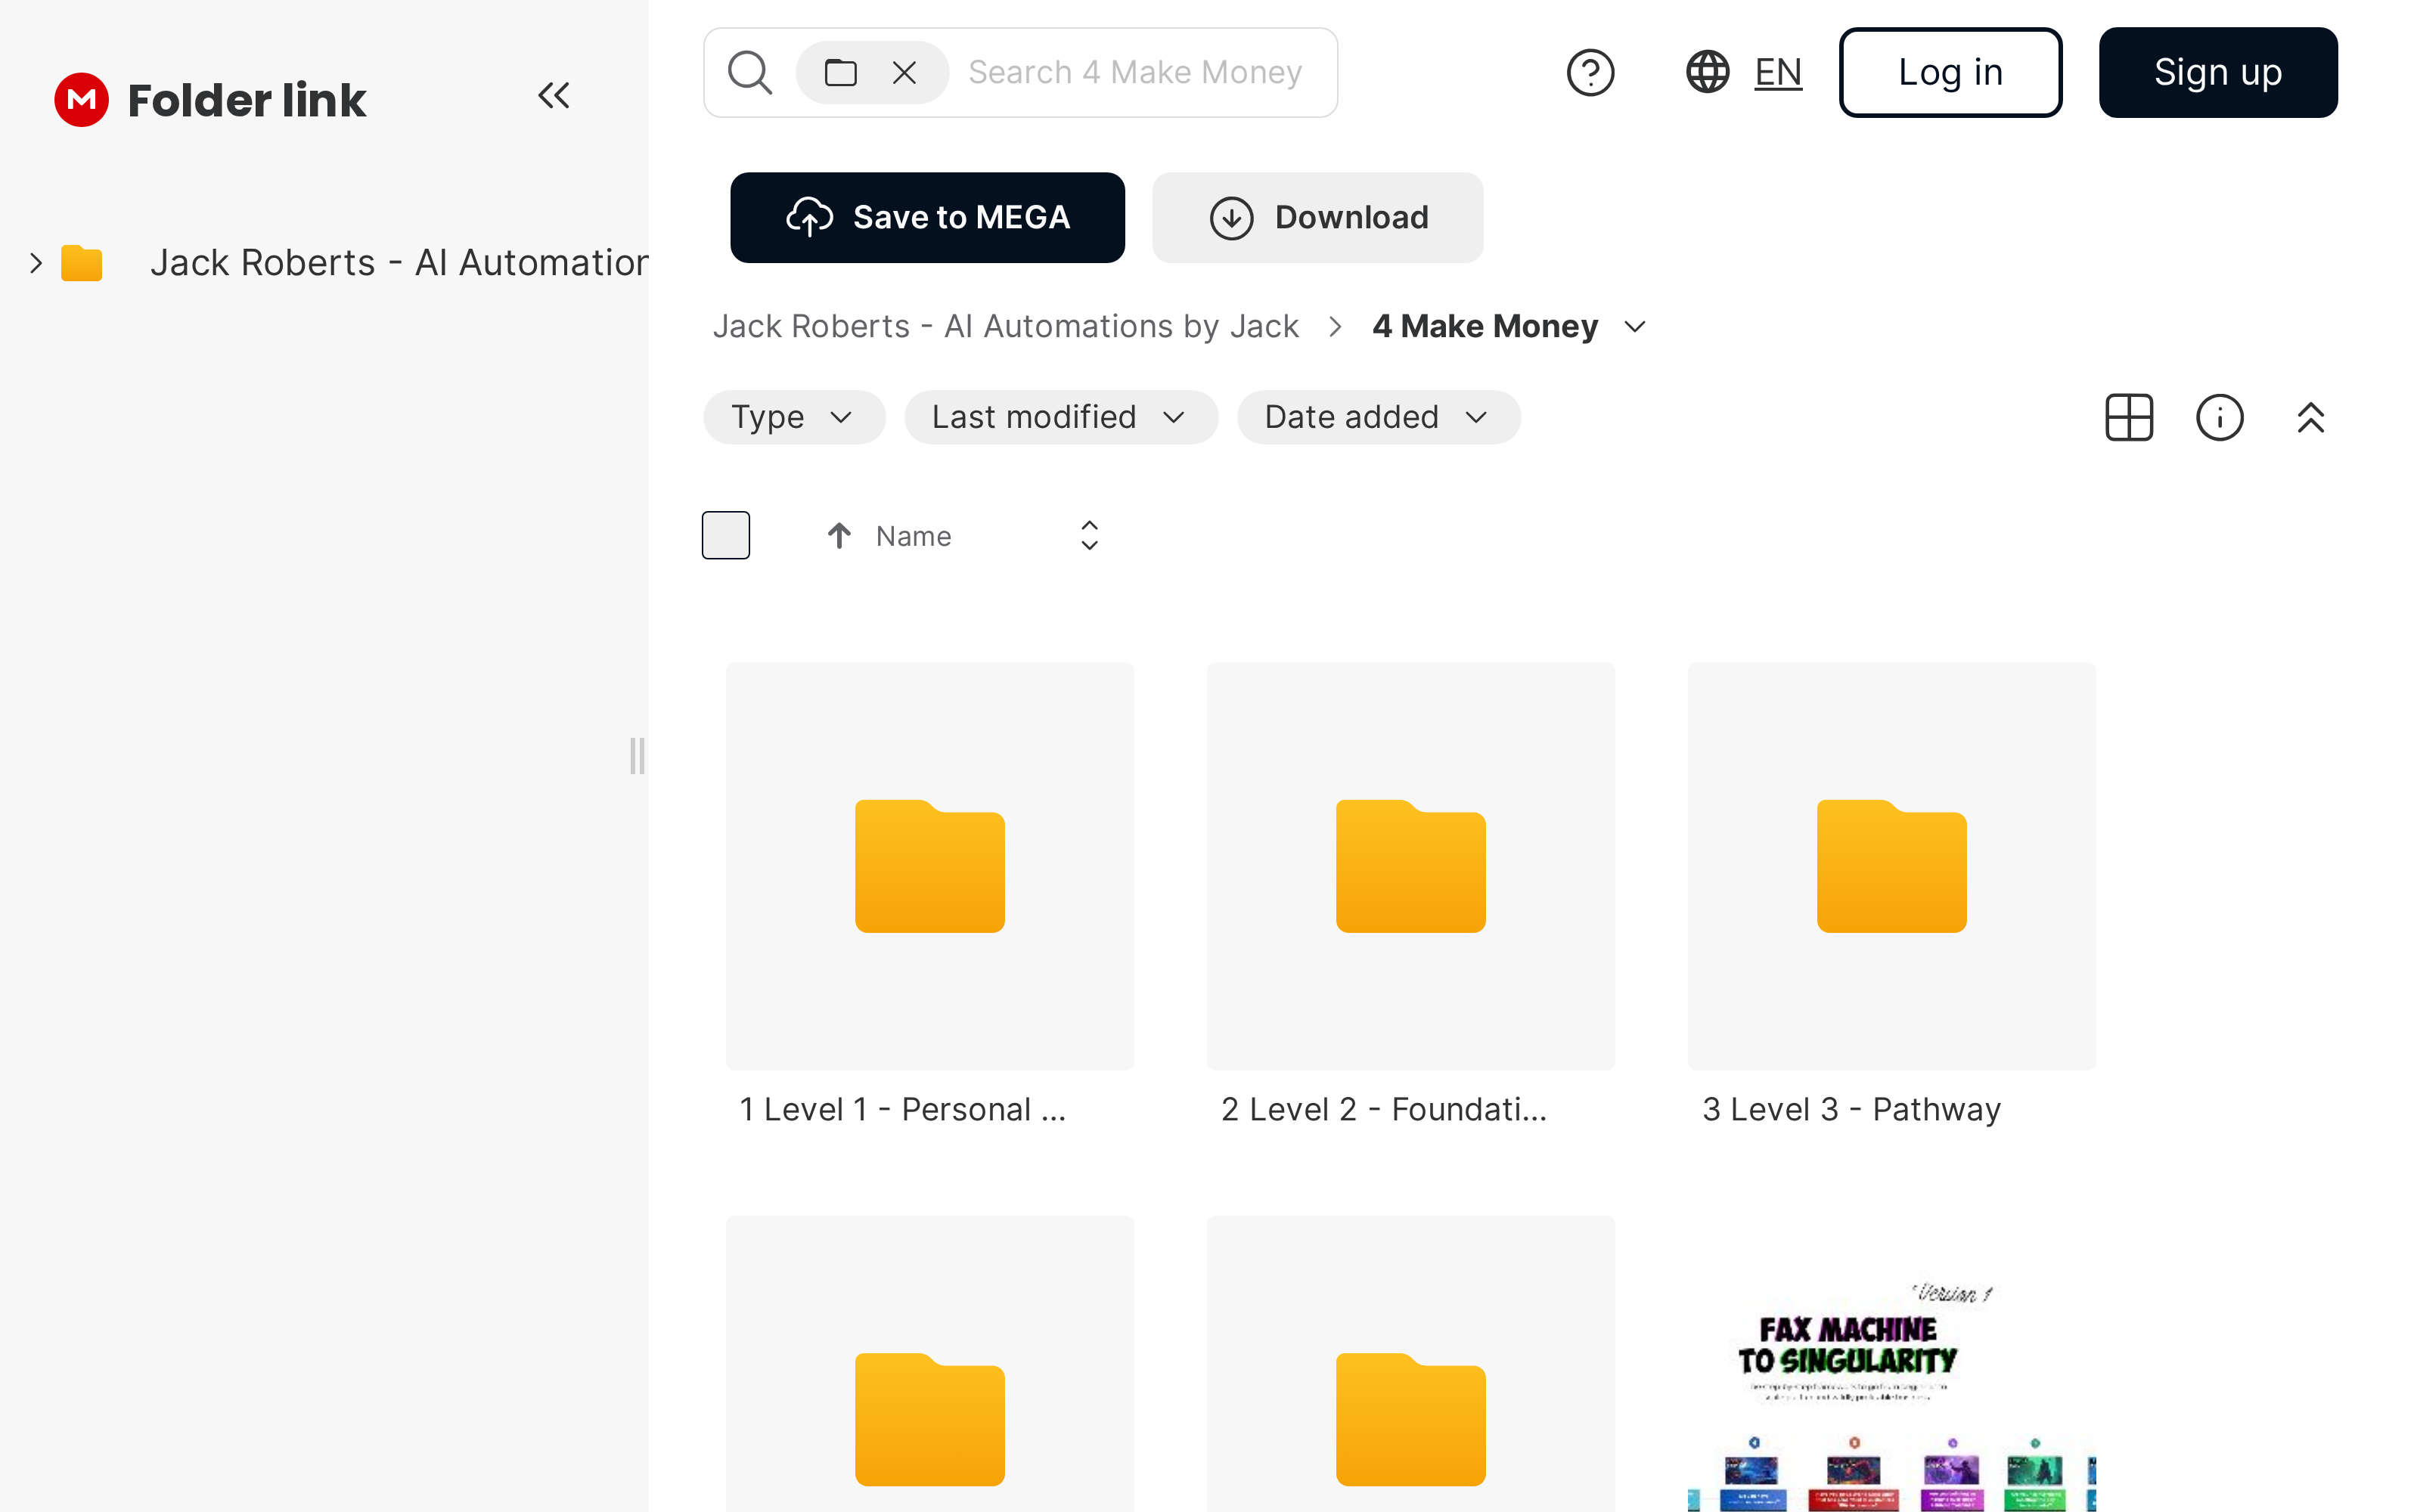The width and height of the screenshot is (2420, 1512).
Task: Click the '1 Level 1 - Personal ...' label
Action: coord(902,1109)
